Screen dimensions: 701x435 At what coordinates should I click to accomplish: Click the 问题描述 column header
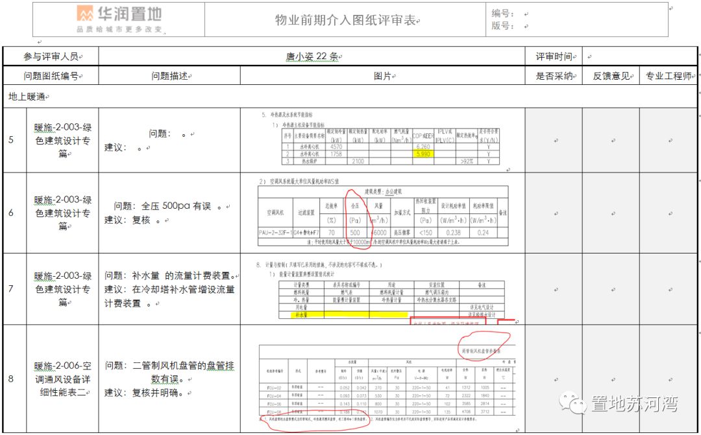(x=169, y=76)
